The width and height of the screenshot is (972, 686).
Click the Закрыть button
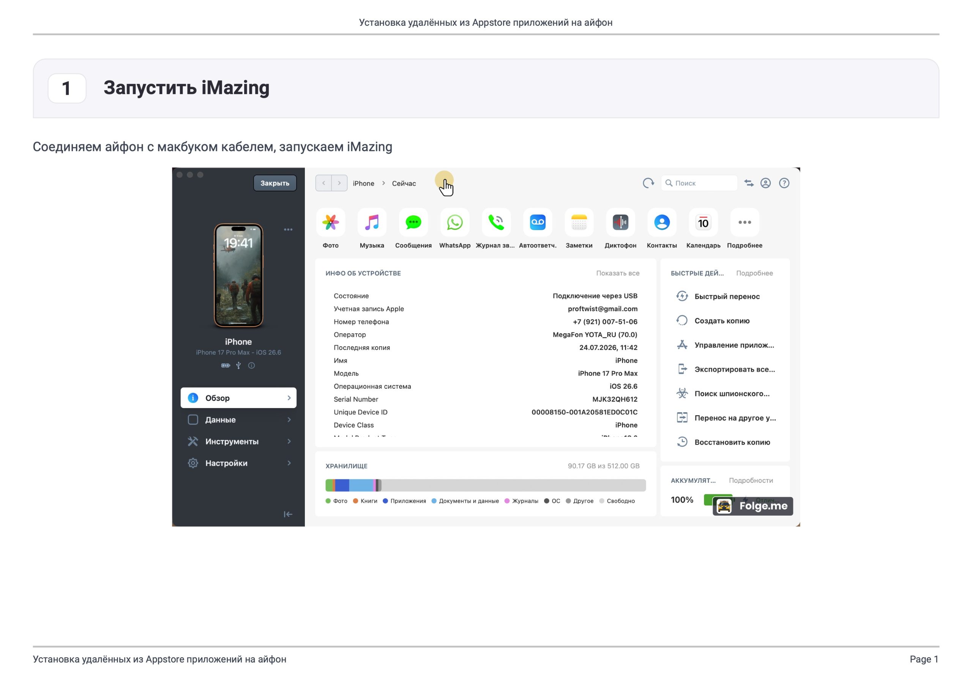pos(275,183)
